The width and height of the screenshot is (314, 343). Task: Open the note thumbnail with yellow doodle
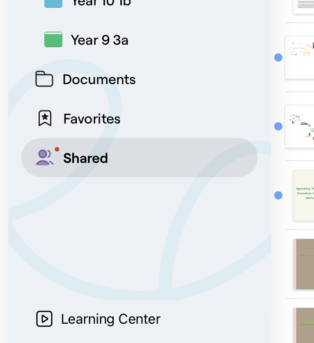(x=299, y=57)
